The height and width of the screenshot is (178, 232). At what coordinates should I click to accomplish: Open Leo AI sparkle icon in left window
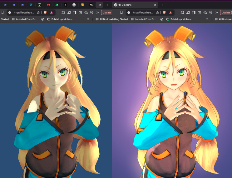(86, 12)
